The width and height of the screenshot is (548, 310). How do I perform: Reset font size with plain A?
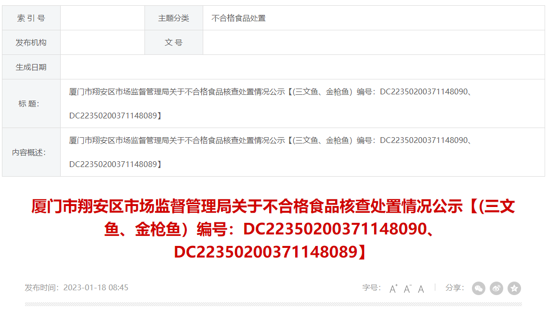point(421,289)
